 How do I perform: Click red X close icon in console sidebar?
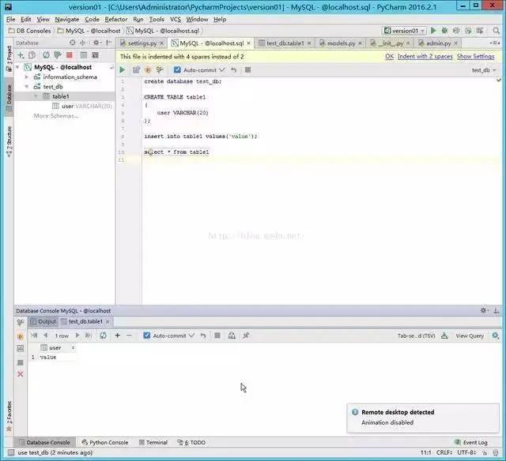point(21,374)
